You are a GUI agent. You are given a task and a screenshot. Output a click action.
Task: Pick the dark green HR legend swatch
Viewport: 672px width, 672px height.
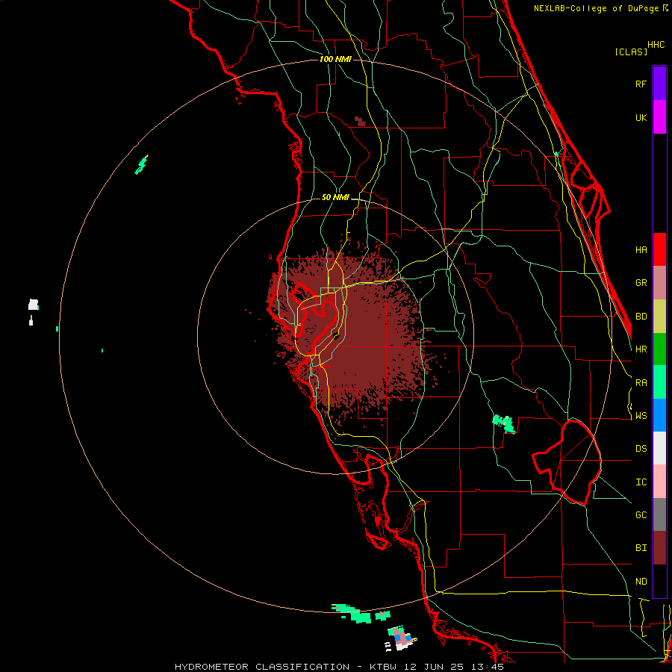point(659,349)
